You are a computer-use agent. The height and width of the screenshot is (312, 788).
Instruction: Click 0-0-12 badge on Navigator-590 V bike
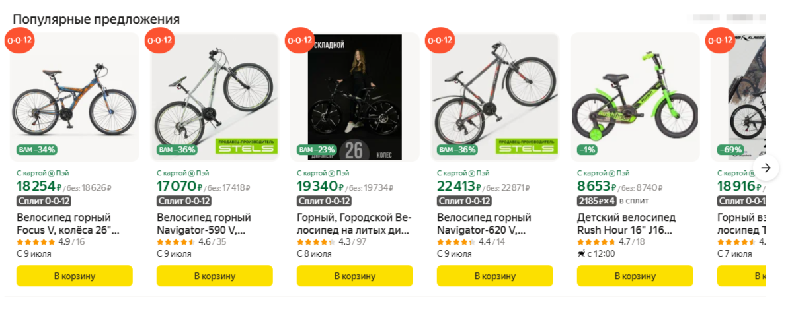(159, 41)
